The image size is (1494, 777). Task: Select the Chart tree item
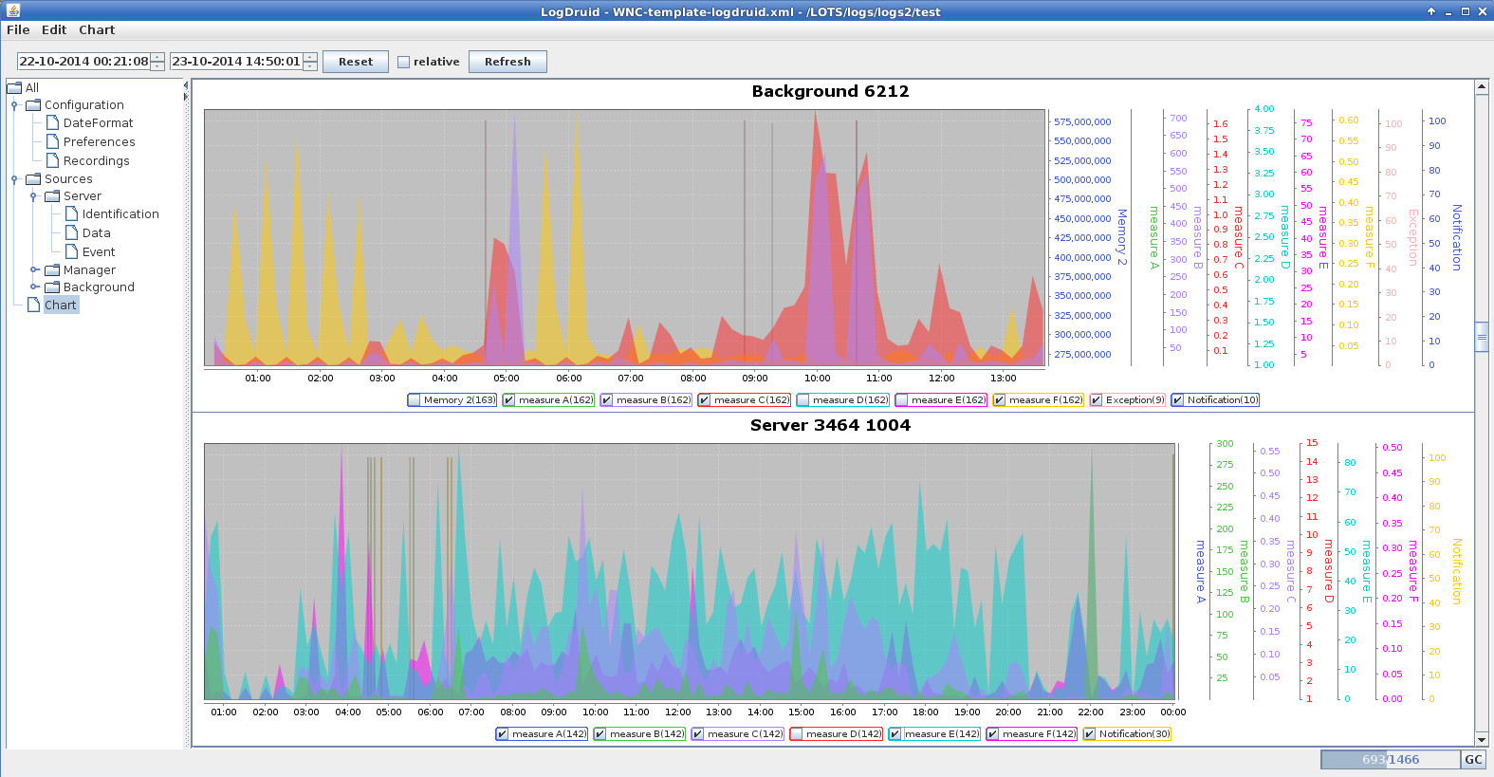[x=60, y=305]
